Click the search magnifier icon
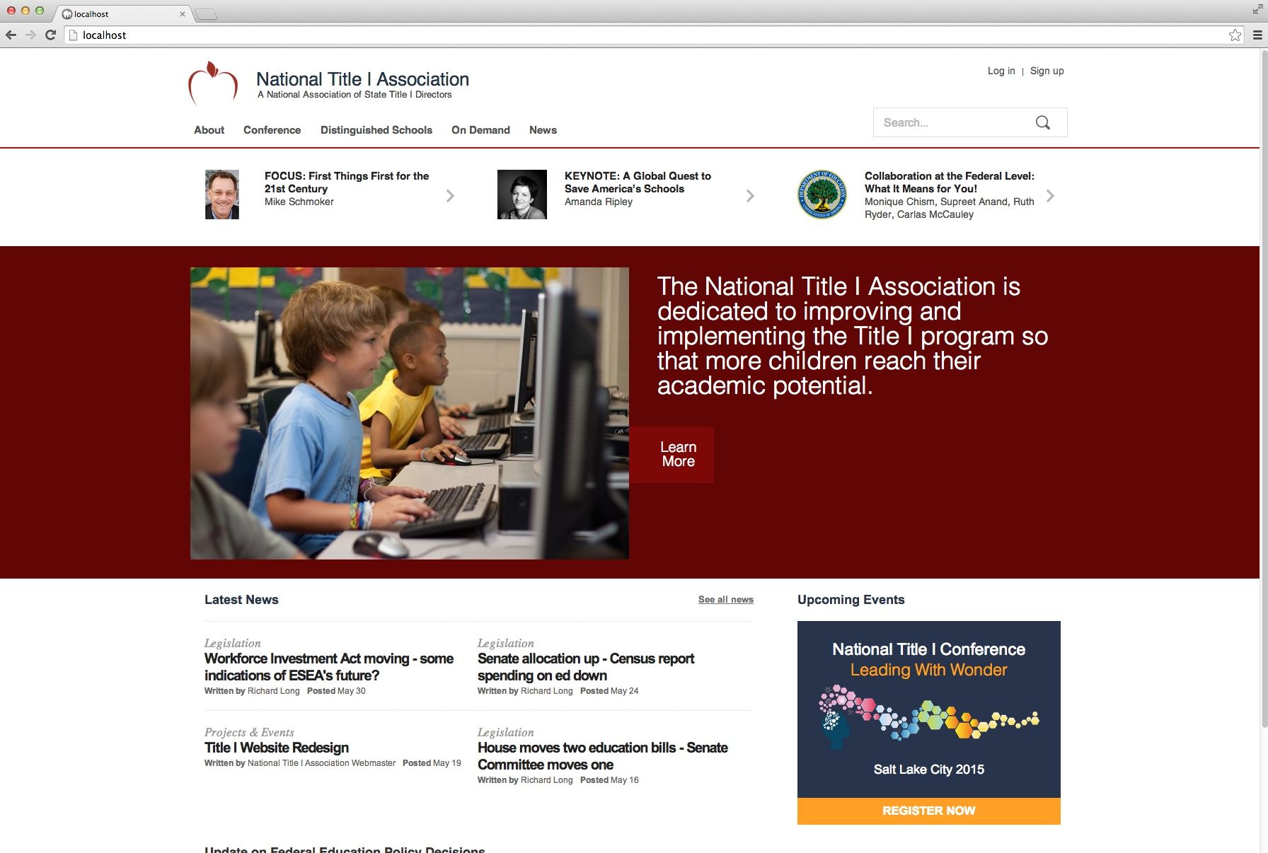The height and width of the screenshot is (853, 1268). [x=1042, y=122]
